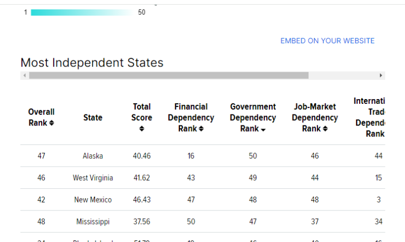This screenshot has width=405, height=242.
Task: Click the Total Score sort arrows icon
Action: click(142, 129)
